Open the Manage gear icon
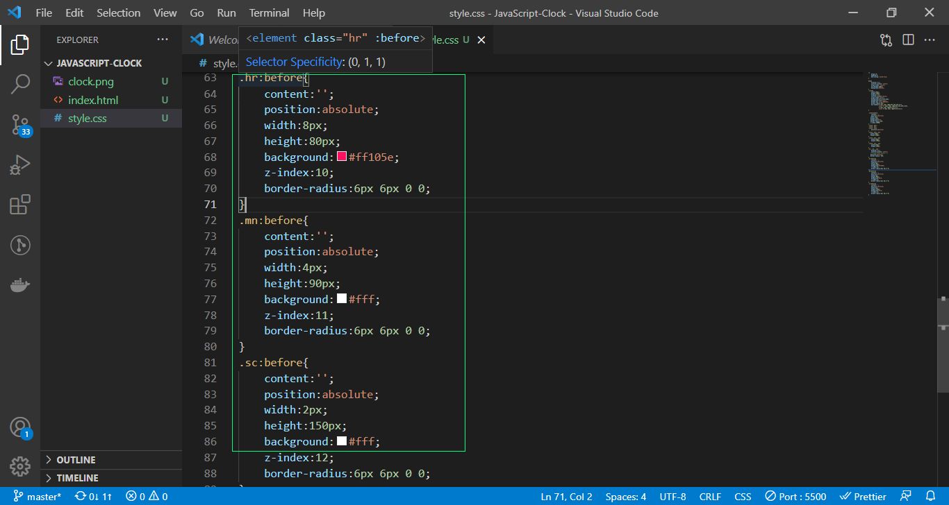Image resolution: width=949 pixels, height=505 pixels. coord(20,466)
